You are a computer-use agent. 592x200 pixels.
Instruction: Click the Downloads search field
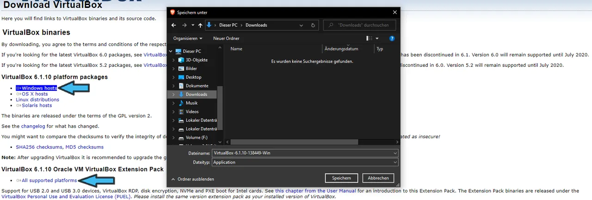click(x=359, y=25)
